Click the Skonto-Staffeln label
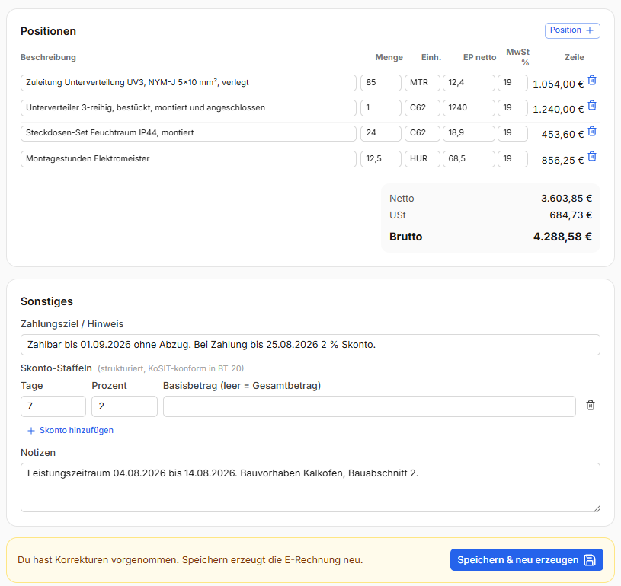This screenshot has height=586, width=621. (56, 368)
